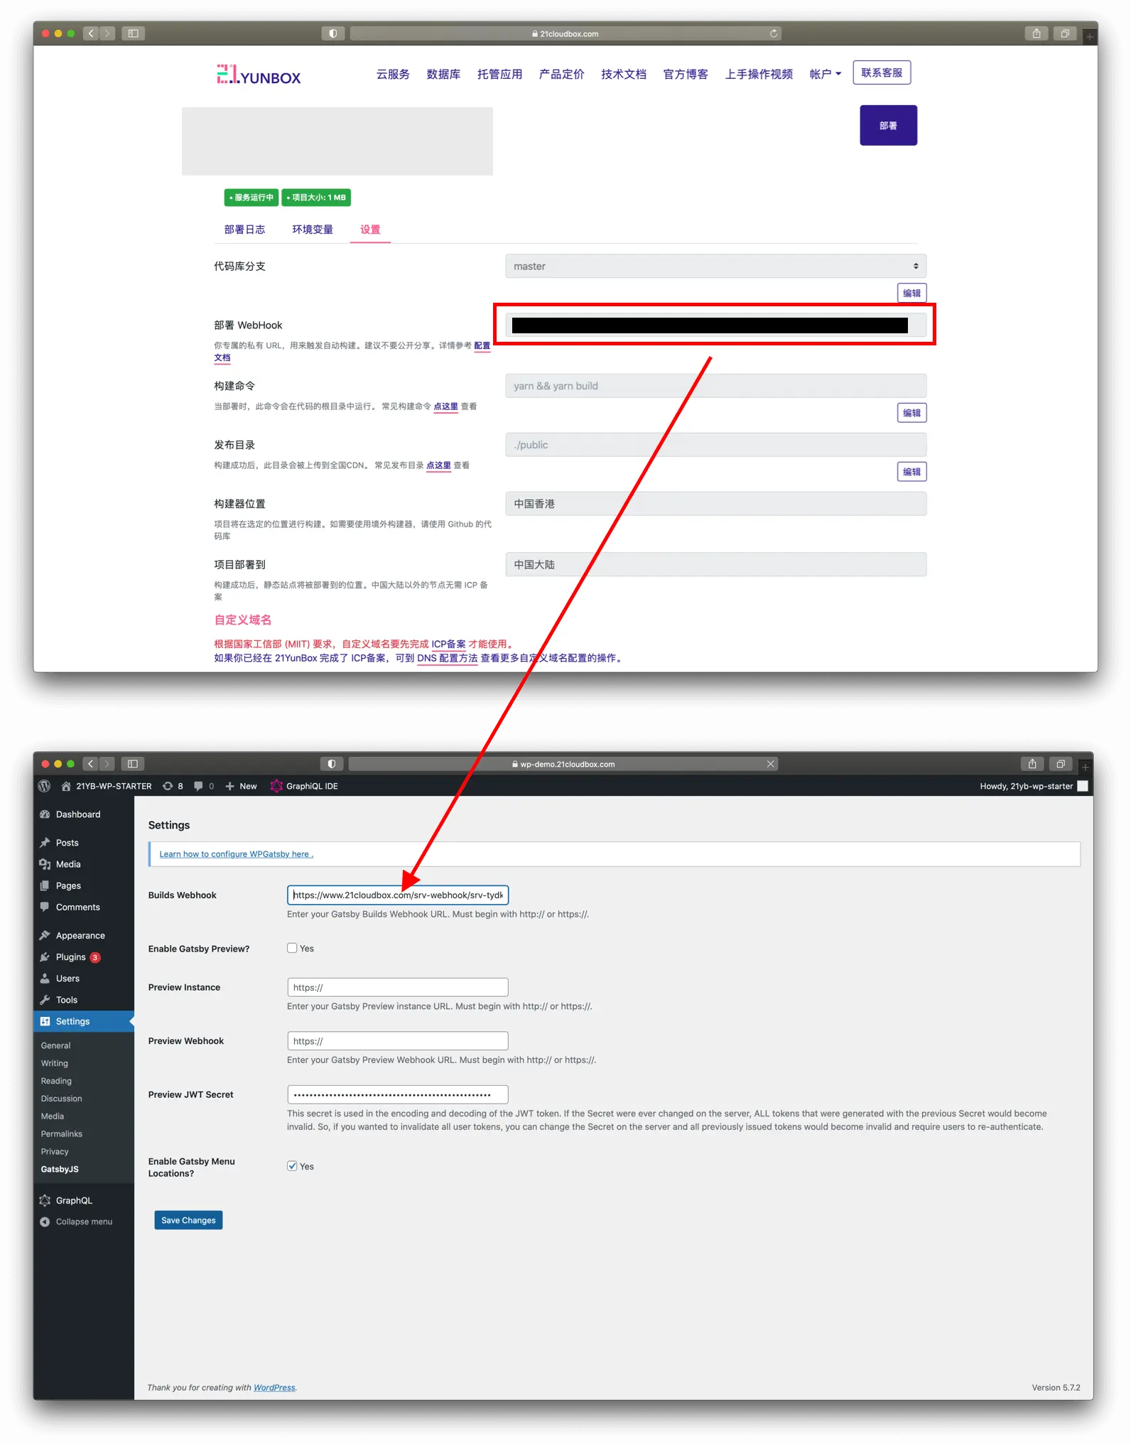Open Plugins in the WordPress sidebar
The width and height of the screenshot is (1131, 1444).
(x=70, y=957)
